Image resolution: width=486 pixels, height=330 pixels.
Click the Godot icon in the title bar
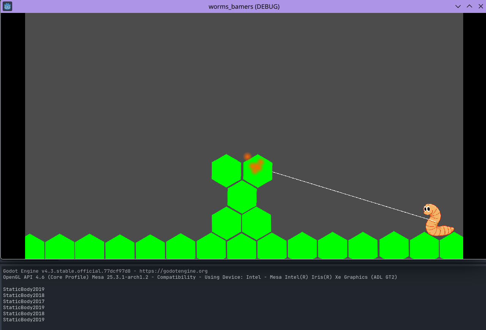[x=8, y=6]
